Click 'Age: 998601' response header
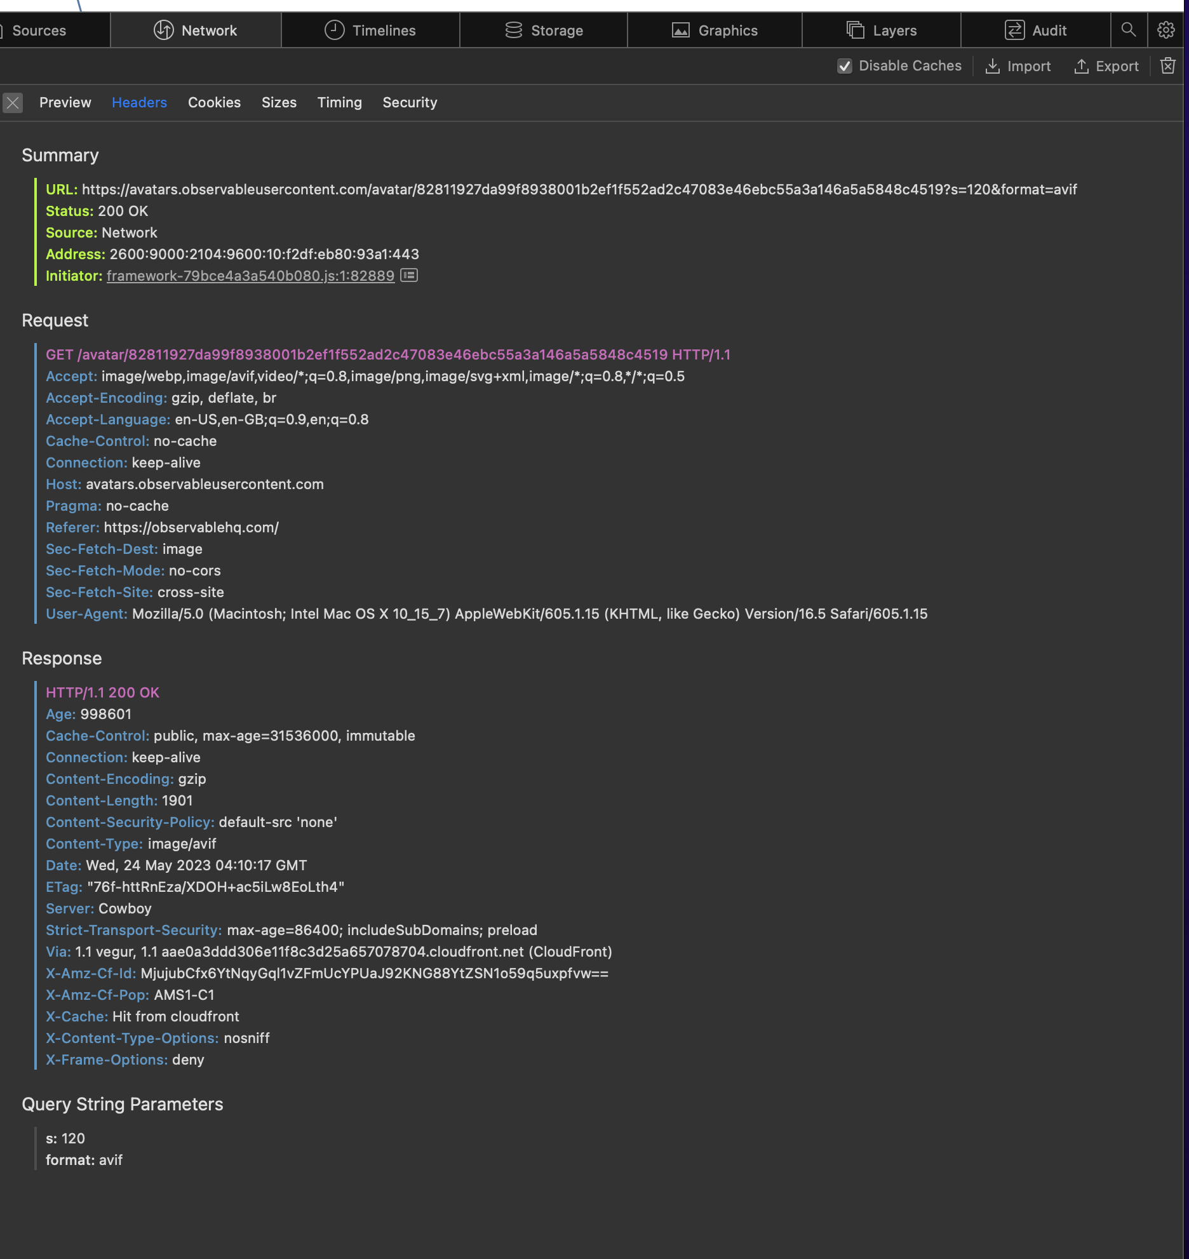This screenshot has width=1189, height=1259. click(x=88, y=714)
